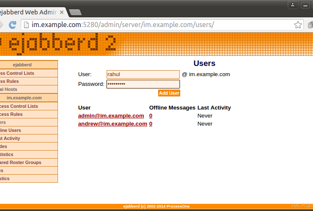Click the page info icon in address bar
This screenshot has width=313, height=211.
[x=26, y=25]
